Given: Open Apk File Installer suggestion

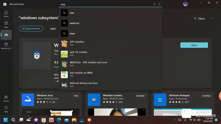Looking at the screenshot, I should point(110,54).
